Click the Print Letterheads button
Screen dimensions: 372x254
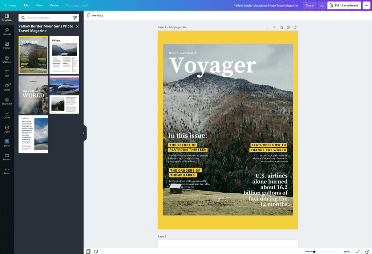[x=344, y=5]
